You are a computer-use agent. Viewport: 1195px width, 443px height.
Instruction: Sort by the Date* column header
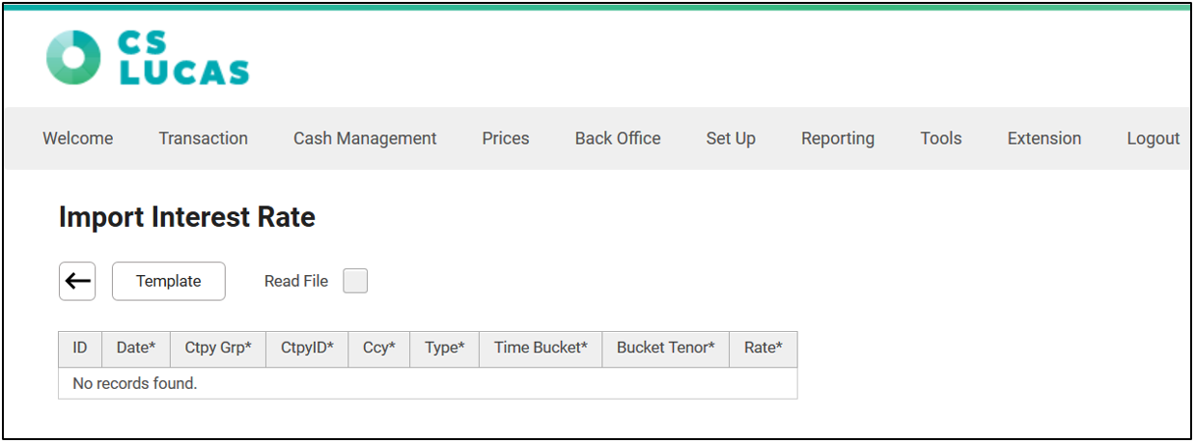[x=136, y=348]
